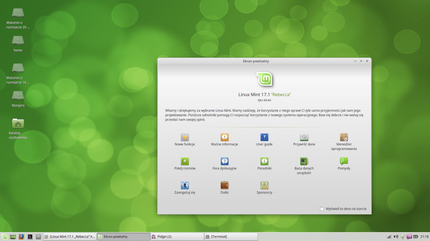Open the Manjaro volume on desktop
This screenshot has height=241, width=430.
tap(18, 96)
